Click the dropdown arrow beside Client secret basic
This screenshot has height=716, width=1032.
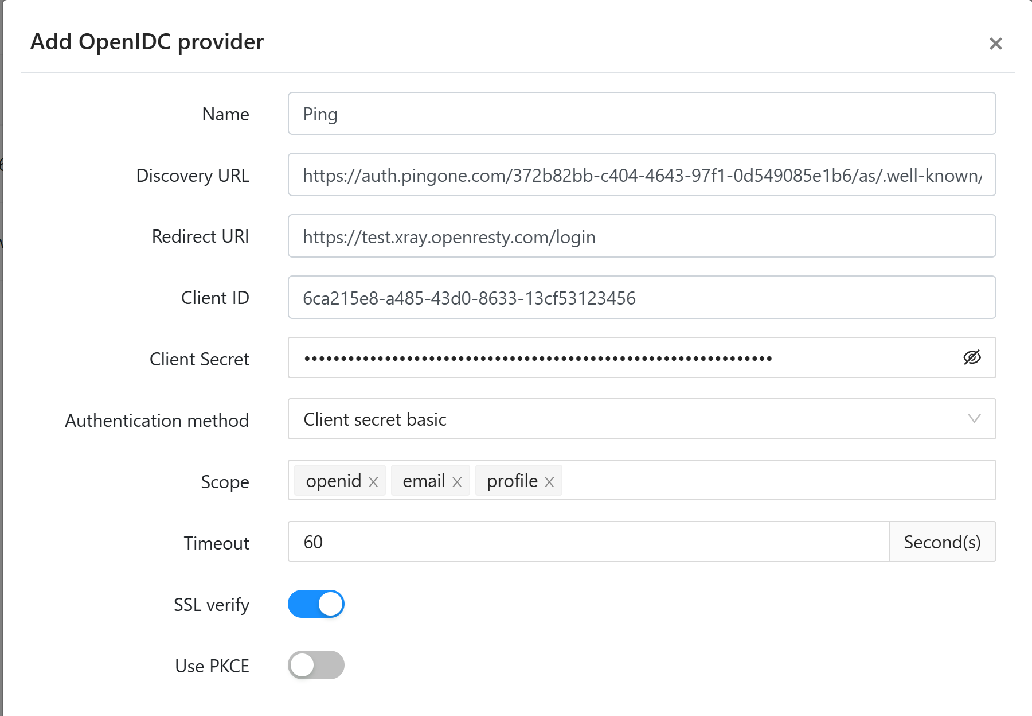[974, 419]
